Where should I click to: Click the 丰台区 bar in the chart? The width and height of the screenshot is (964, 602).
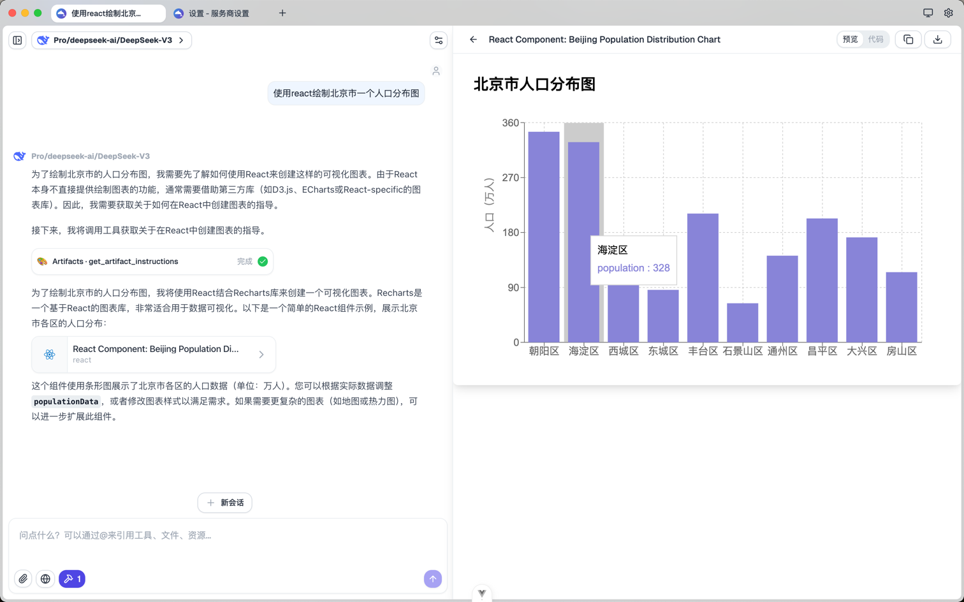pos(703,277)
